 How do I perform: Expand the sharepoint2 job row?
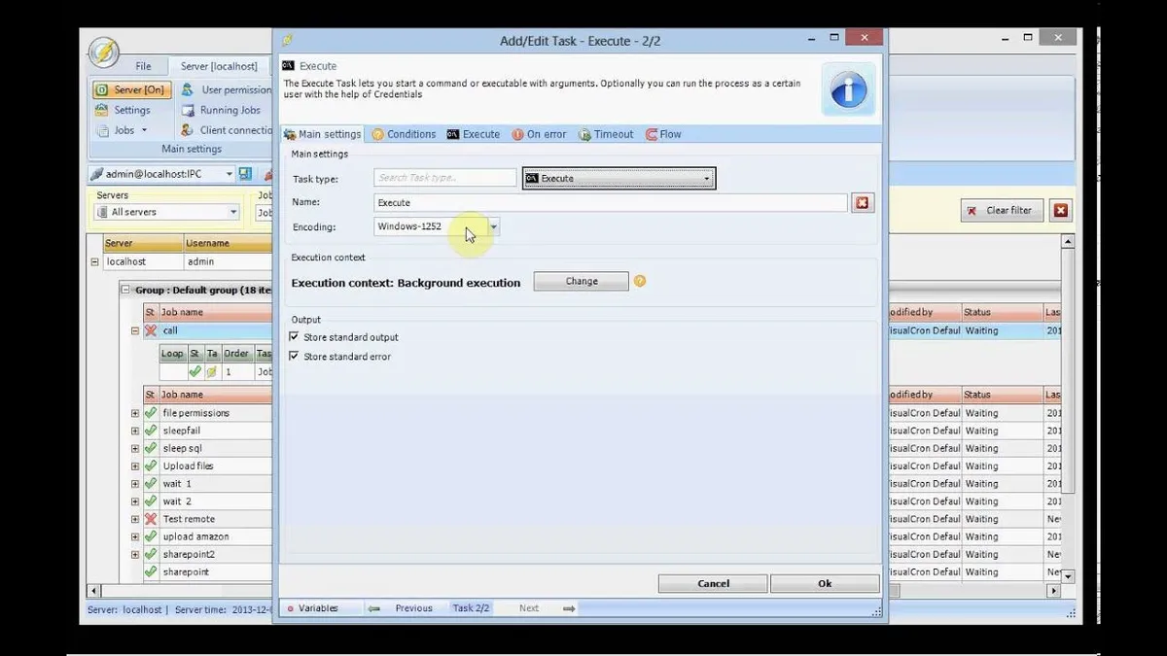(135, 554)
